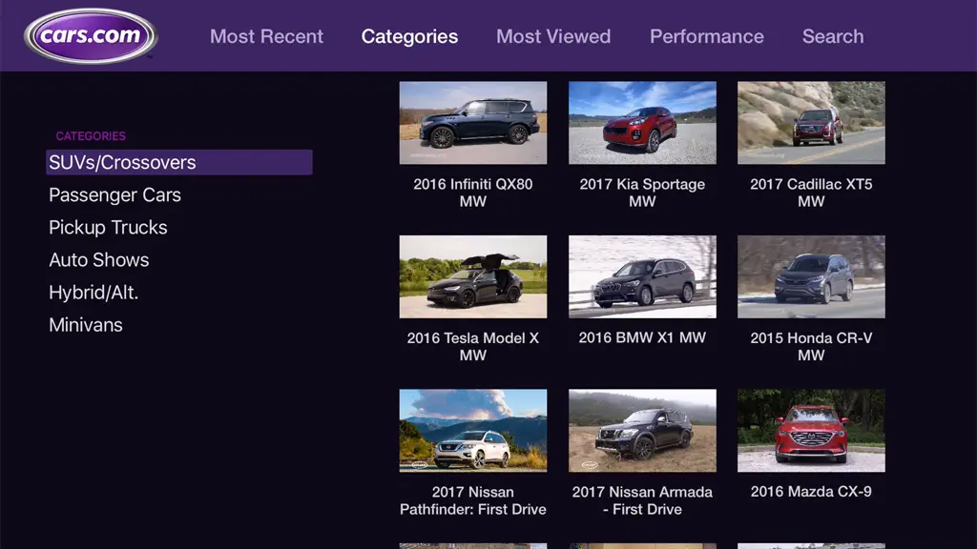
Task: Go to the Performance tab
Action: [707, 36]
